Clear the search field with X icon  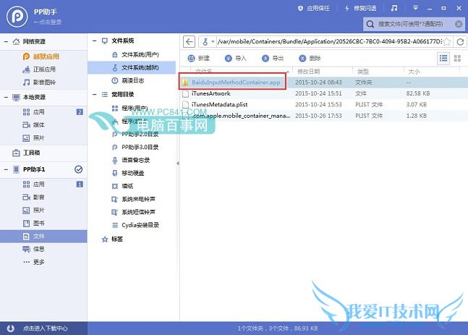(459, 24)
